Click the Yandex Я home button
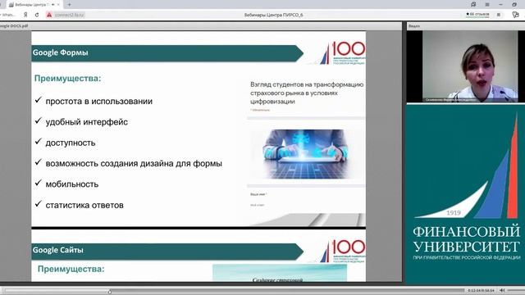525x295 pixels. click(x=25, y=15)
